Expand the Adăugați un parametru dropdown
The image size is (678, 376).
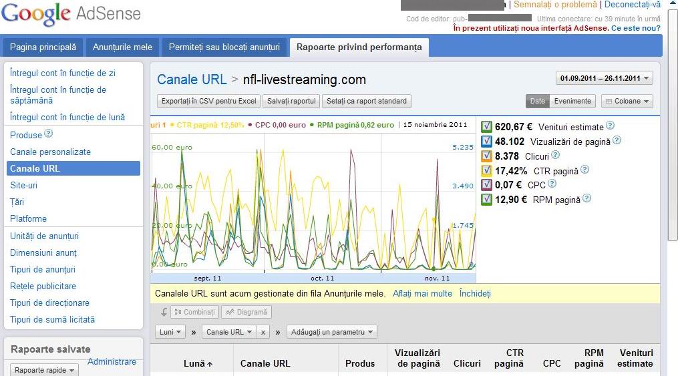[331, 332]
